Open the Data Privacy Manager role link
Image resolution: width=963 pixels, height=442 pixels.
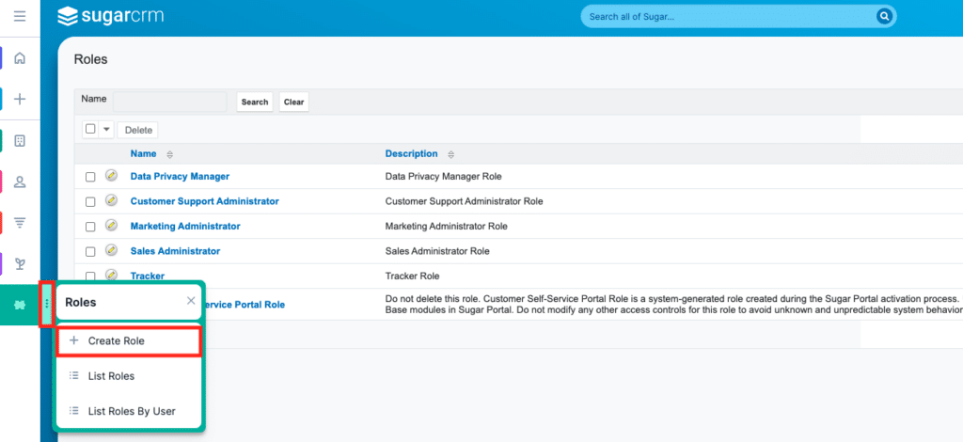tap(180, 176)
